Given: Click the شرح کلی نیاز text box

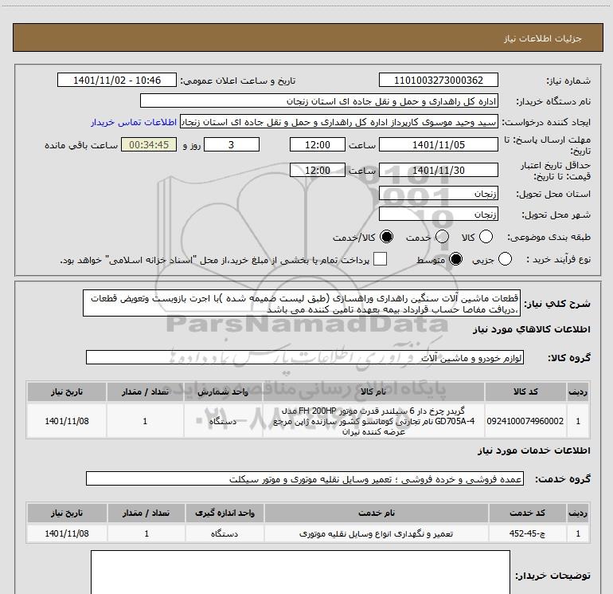Looking at the screenshot, I should (x=302, y=304).
